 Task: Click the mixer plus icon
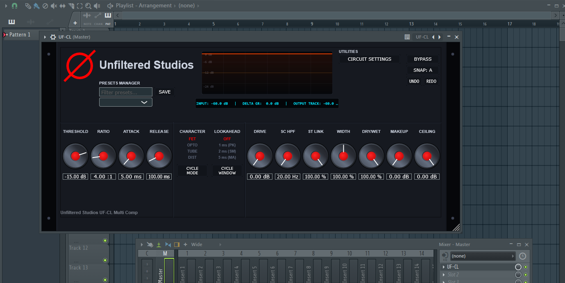[185, 244]
